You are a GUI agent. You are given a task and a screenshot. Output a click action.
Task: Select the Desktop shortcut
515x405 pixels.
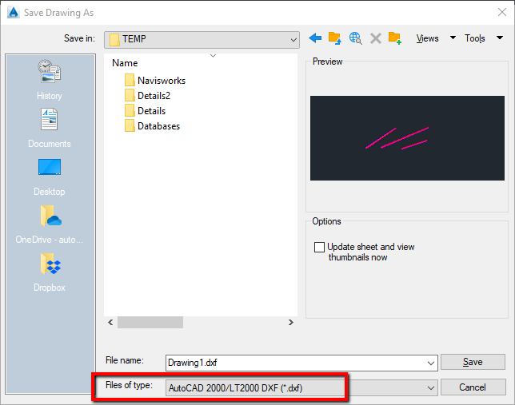(x=50, y=177)
